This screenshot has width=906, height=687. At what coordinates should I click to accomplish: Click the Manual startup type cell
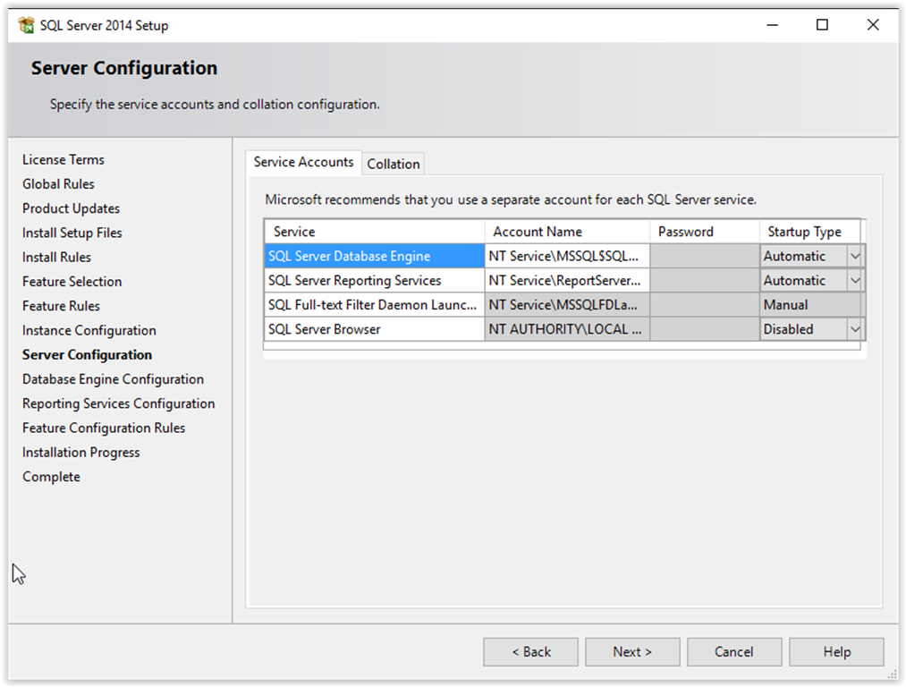(x=810, y=304)
